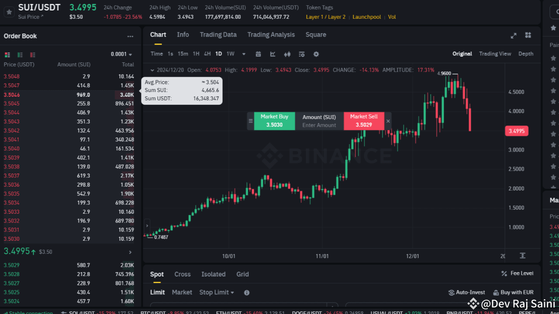
Task: Set chart interval to 1W
Action: (231, 54)
